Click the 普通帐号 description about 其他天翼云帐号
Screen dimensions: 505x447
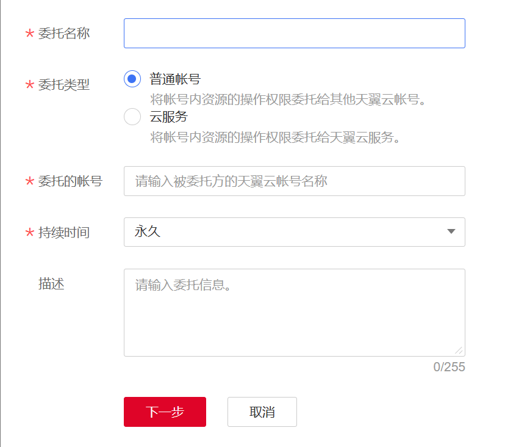(288, 100)
